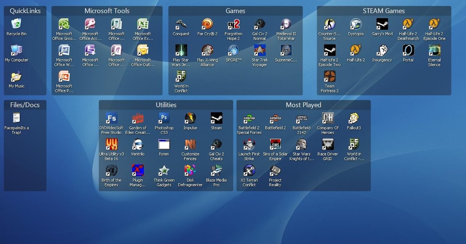Select the FacepalmIts a Trap! document
This screenshot has height=244, width=466.
(x=16, y=118)
